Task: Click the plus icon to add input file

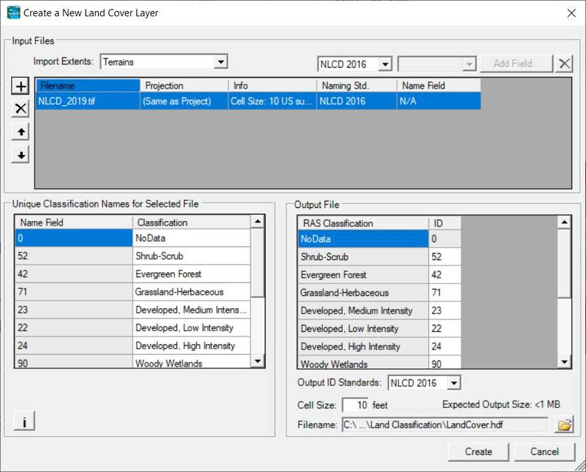Action: click(20, 86)
